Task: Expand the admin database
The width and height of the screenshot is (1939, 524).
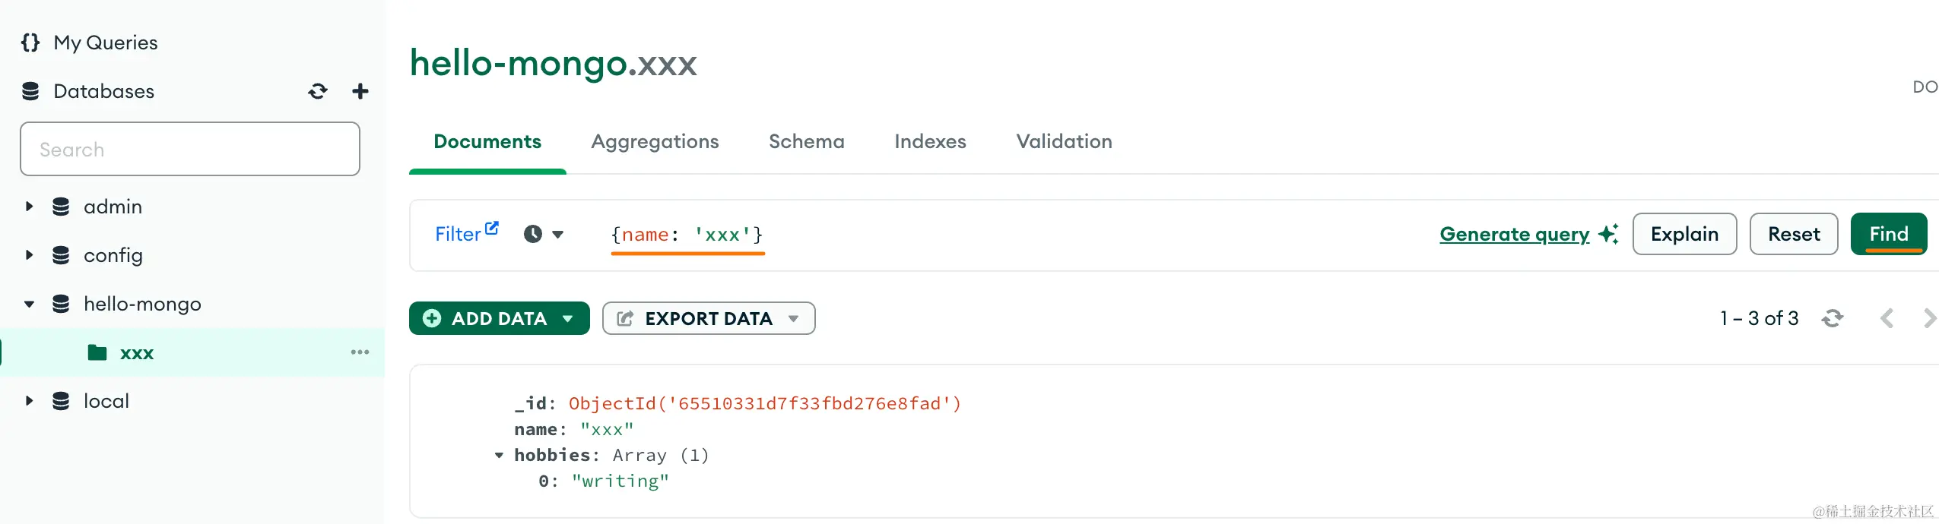Action: (29, 207)
